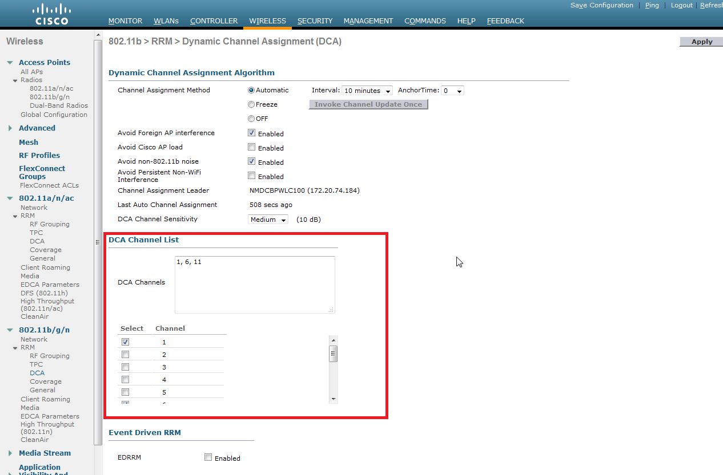Open DCA Channel Sensitivity dropdown
Screen dimensions: 723x475
coord(268,220)
